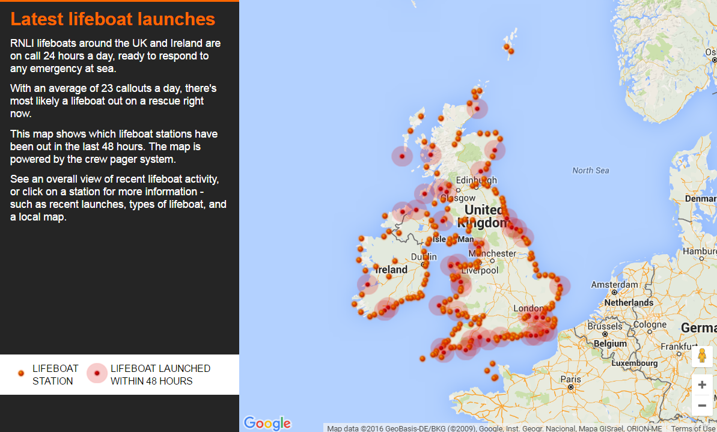Open the Terms of Use link
The image size is (717, 432).
[x=694, y=428]
